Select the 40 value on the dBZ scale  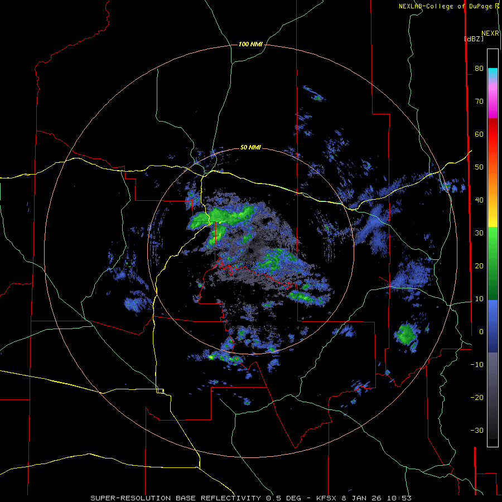coord(479,200)
